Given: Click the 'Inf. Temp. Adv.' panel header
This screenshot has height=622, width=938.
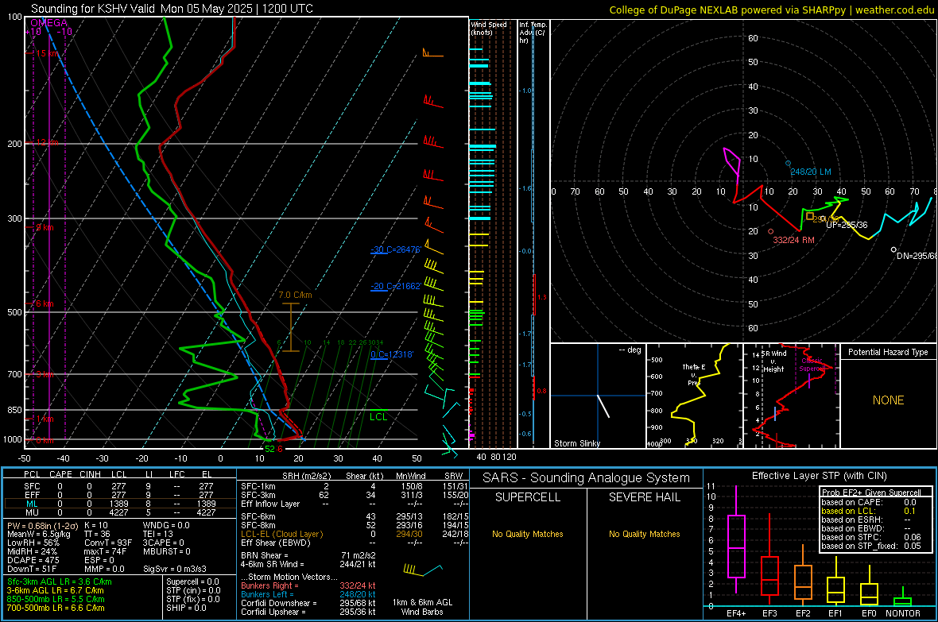Looking at the screenshot, I should [x=533, y=33].
